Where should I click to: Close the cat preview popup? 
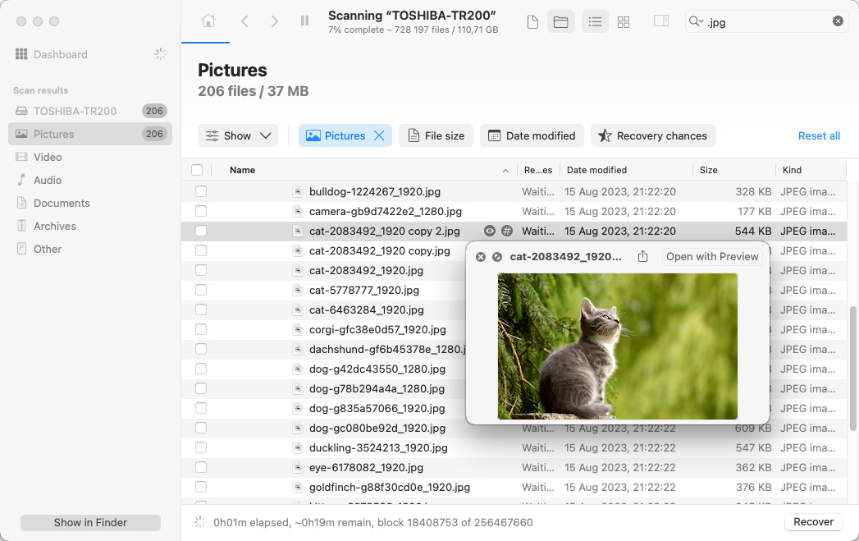tap(481, 256)
